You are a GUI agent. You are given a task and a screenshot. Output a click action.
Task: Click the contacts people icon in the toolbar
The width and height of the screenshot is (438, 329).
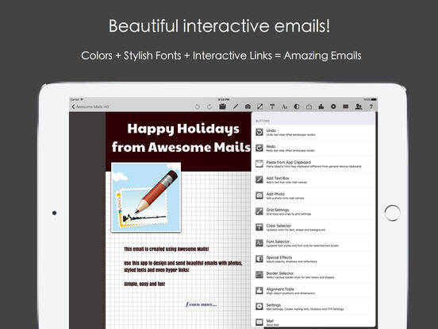tap(359, 106)
